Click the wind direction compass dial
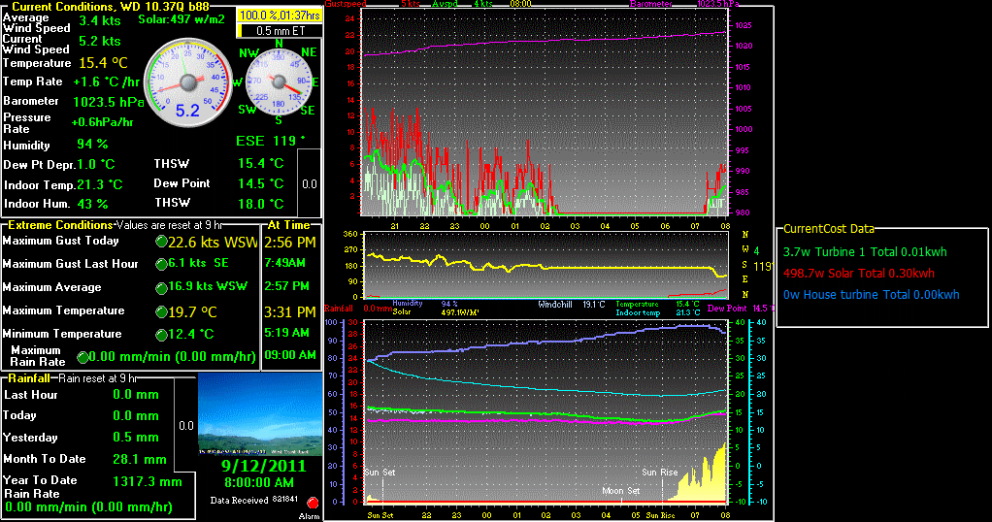Image resolution: width=992 pixels, height=522 pixels. tap(279, 82)
